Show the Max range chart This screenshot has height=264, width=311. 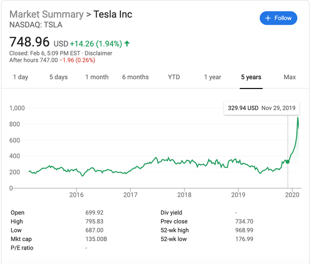click(290, 77)
